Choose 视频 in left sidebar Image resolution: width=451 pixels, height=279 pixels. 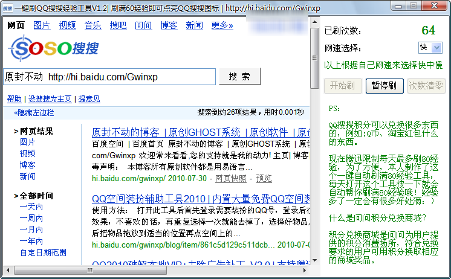click(27, 153)
